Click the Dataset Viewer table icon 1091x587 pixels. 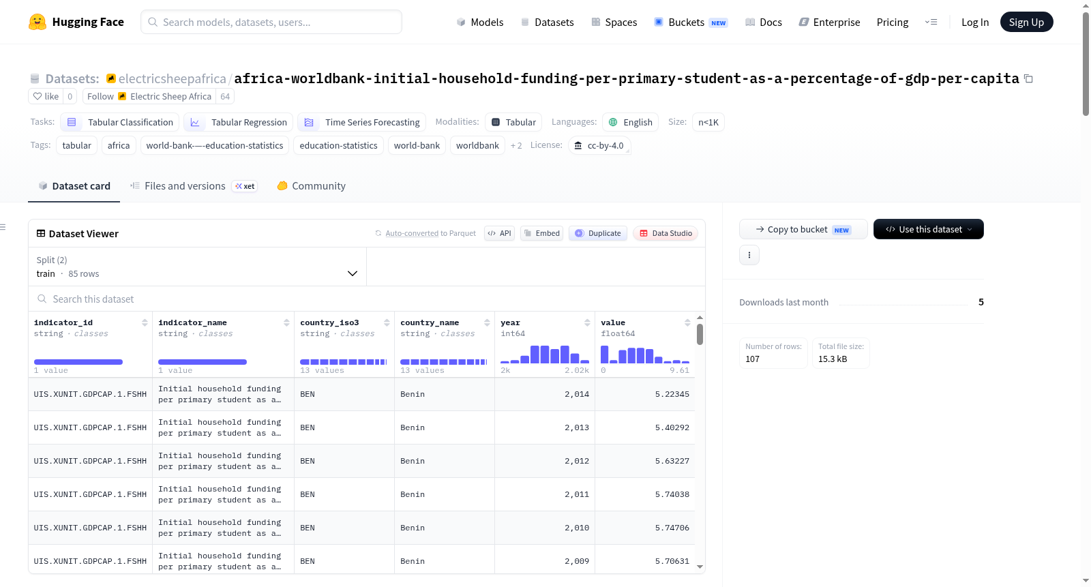(x=41, y=233)
